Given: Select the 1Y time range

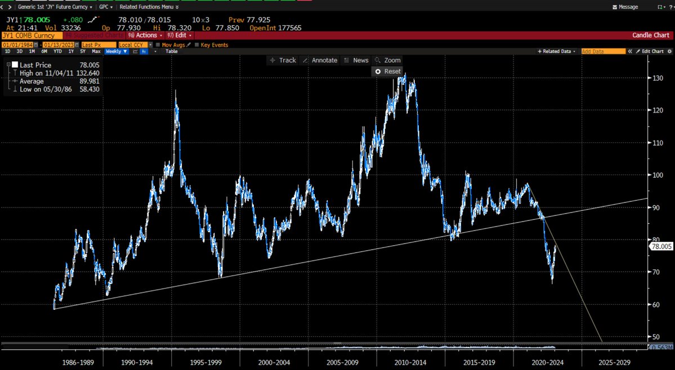Looking at the screenshot, I should (x=71, y=52).
